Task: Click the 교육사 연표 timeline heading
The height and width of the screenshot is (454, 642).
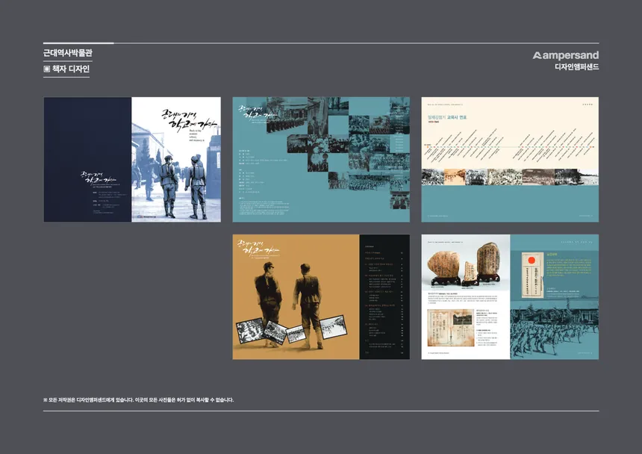Action: pyautogui.click(x=457, y=117)
